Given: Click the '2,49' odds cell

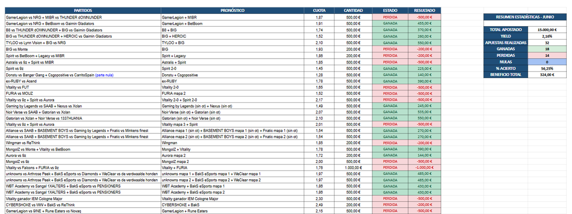Looking at the screenshot, I should pos(320,205).
